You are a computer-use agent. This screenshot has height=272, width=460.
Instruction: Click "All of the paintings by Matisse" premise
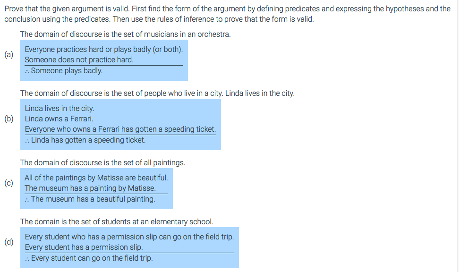click(x=96, y=178)
